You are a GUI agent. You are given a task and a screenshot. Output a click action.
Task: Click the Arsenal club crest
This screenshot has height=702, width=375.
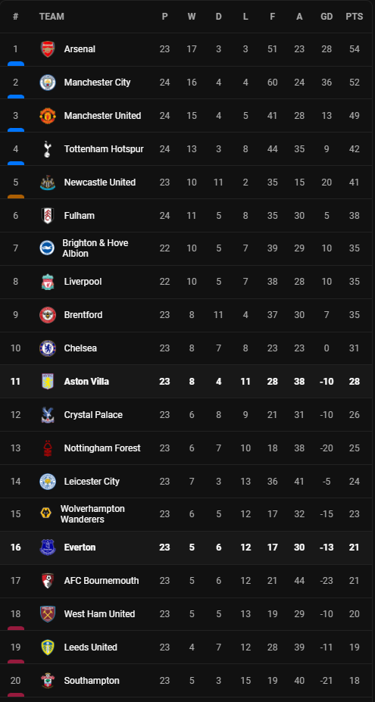click(48, 49)
